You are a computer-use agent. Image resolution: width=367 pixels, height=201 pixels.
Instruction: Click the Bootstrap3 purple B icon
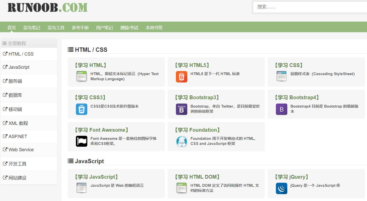181,109
